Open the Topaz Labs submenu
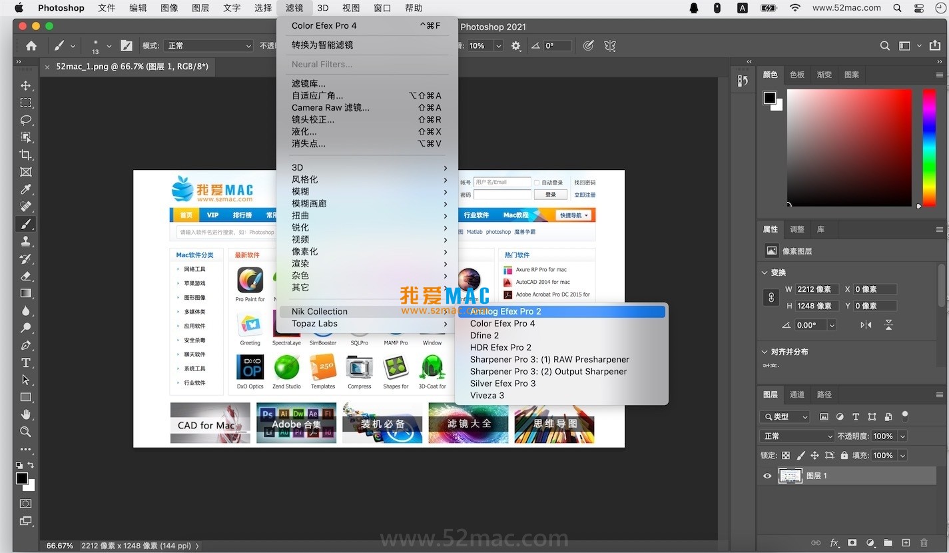 (x=367, y=324)
